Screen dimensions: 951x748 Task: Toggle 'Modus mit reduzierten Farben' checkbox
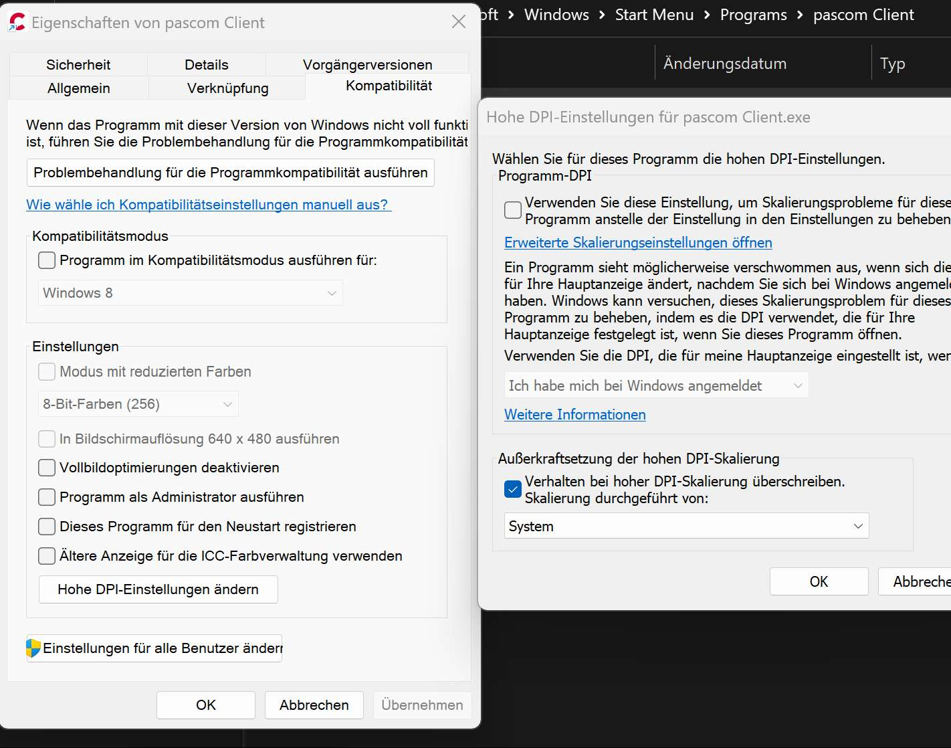click(47, 371)
